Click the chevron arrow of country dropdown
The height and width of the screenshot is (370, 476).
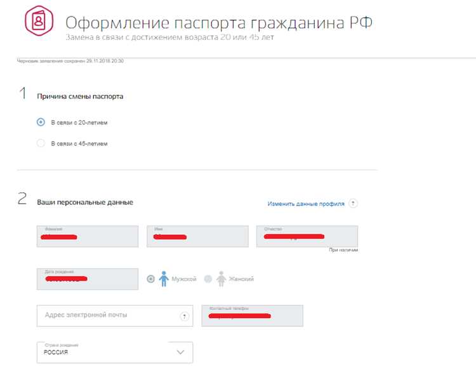pos(180,352)
